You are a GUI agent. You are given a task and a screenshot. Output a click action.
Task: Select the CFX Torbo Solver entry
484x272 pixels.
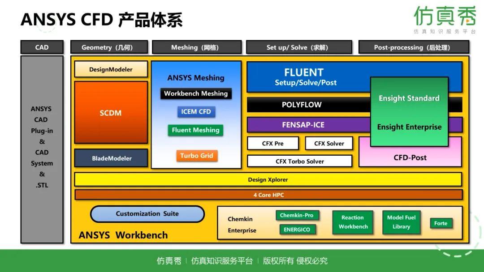299,161
